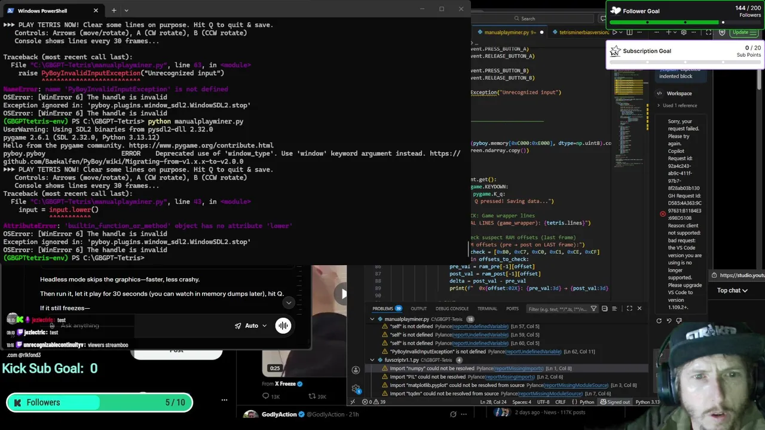Screen dimensions: 765x430
Task: Open the problems filter options funnel
Action: (593, 309)
